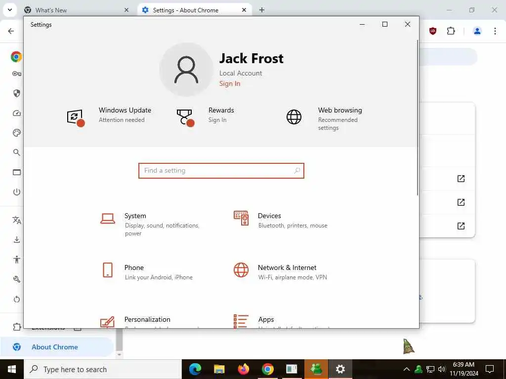Click the green two-person app icon on taskbar
The width and height of the screenshot is (506, 379).
click(x=316, y=369)
